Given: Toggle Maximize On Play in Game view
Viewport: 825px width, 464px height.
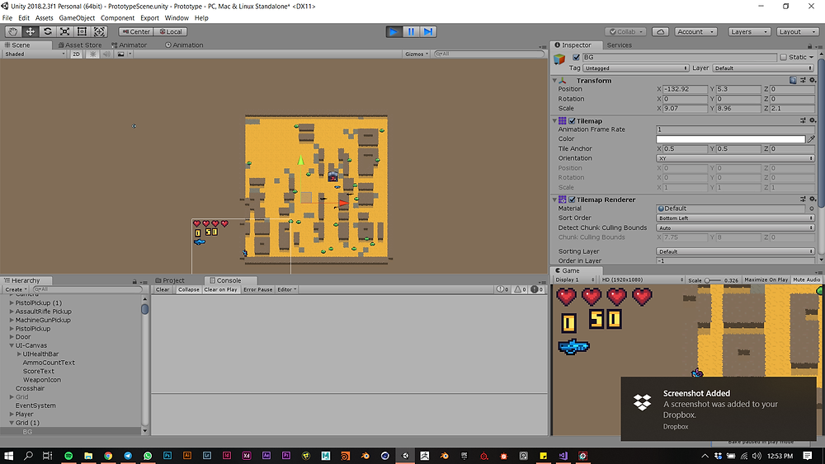Looking at the screenshot, I should click(766, 280).
